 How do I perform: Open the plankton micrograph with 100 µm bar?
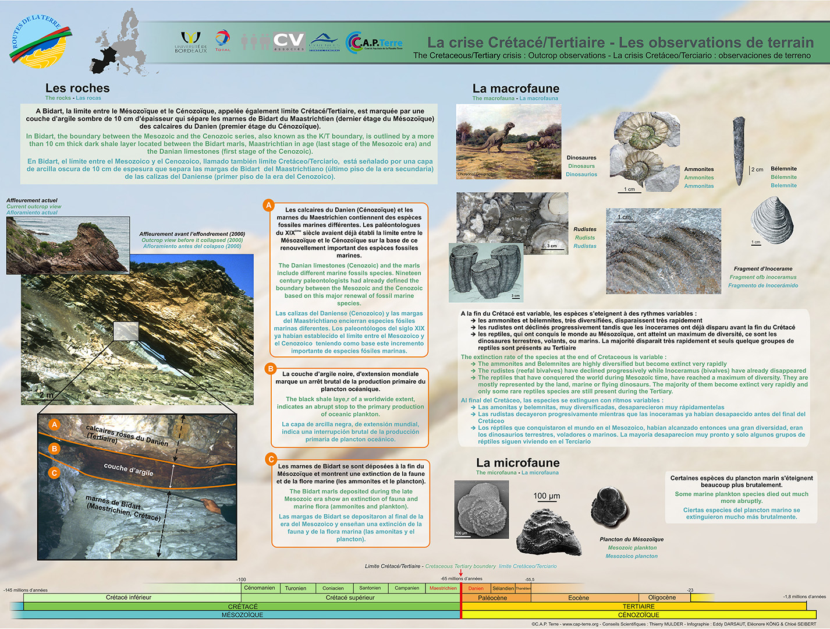pyautogui.click(x=481, y=510)
